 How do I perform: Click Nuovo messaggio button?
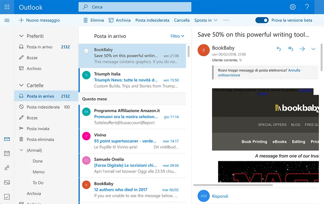coord(39,20)
